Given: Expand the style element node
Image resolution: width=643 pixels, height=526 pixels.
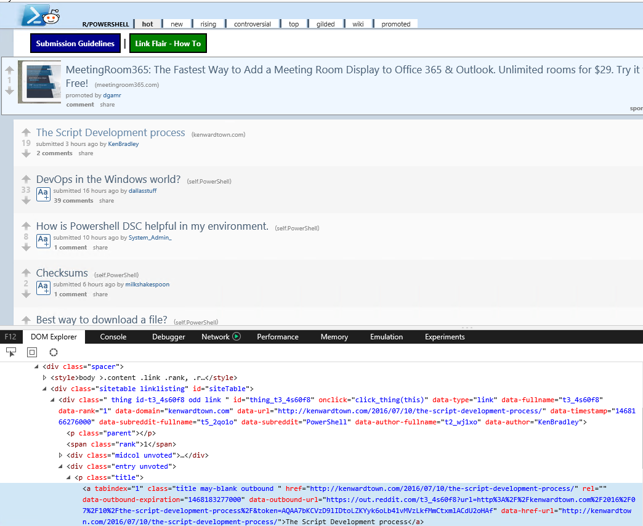Looking at the screenshot, I should pos(44,378).
